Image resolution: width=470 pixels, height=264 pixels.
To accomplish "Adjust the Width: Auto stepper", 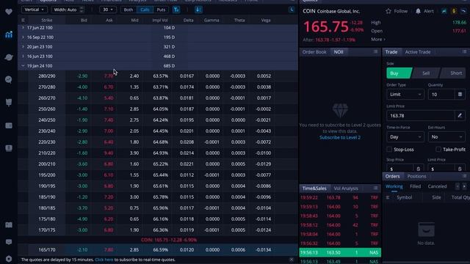I will pos(82,10).
